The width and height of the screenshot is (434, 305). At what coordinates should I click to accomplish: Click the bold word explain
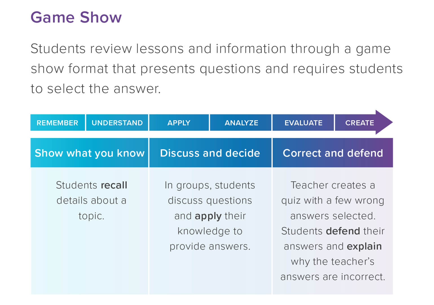pos(364,246)
